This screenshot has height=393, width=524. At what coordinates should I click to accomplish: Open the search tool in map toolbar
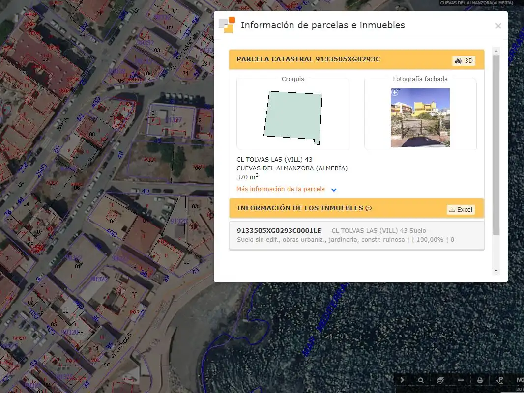tap(421, 380)
